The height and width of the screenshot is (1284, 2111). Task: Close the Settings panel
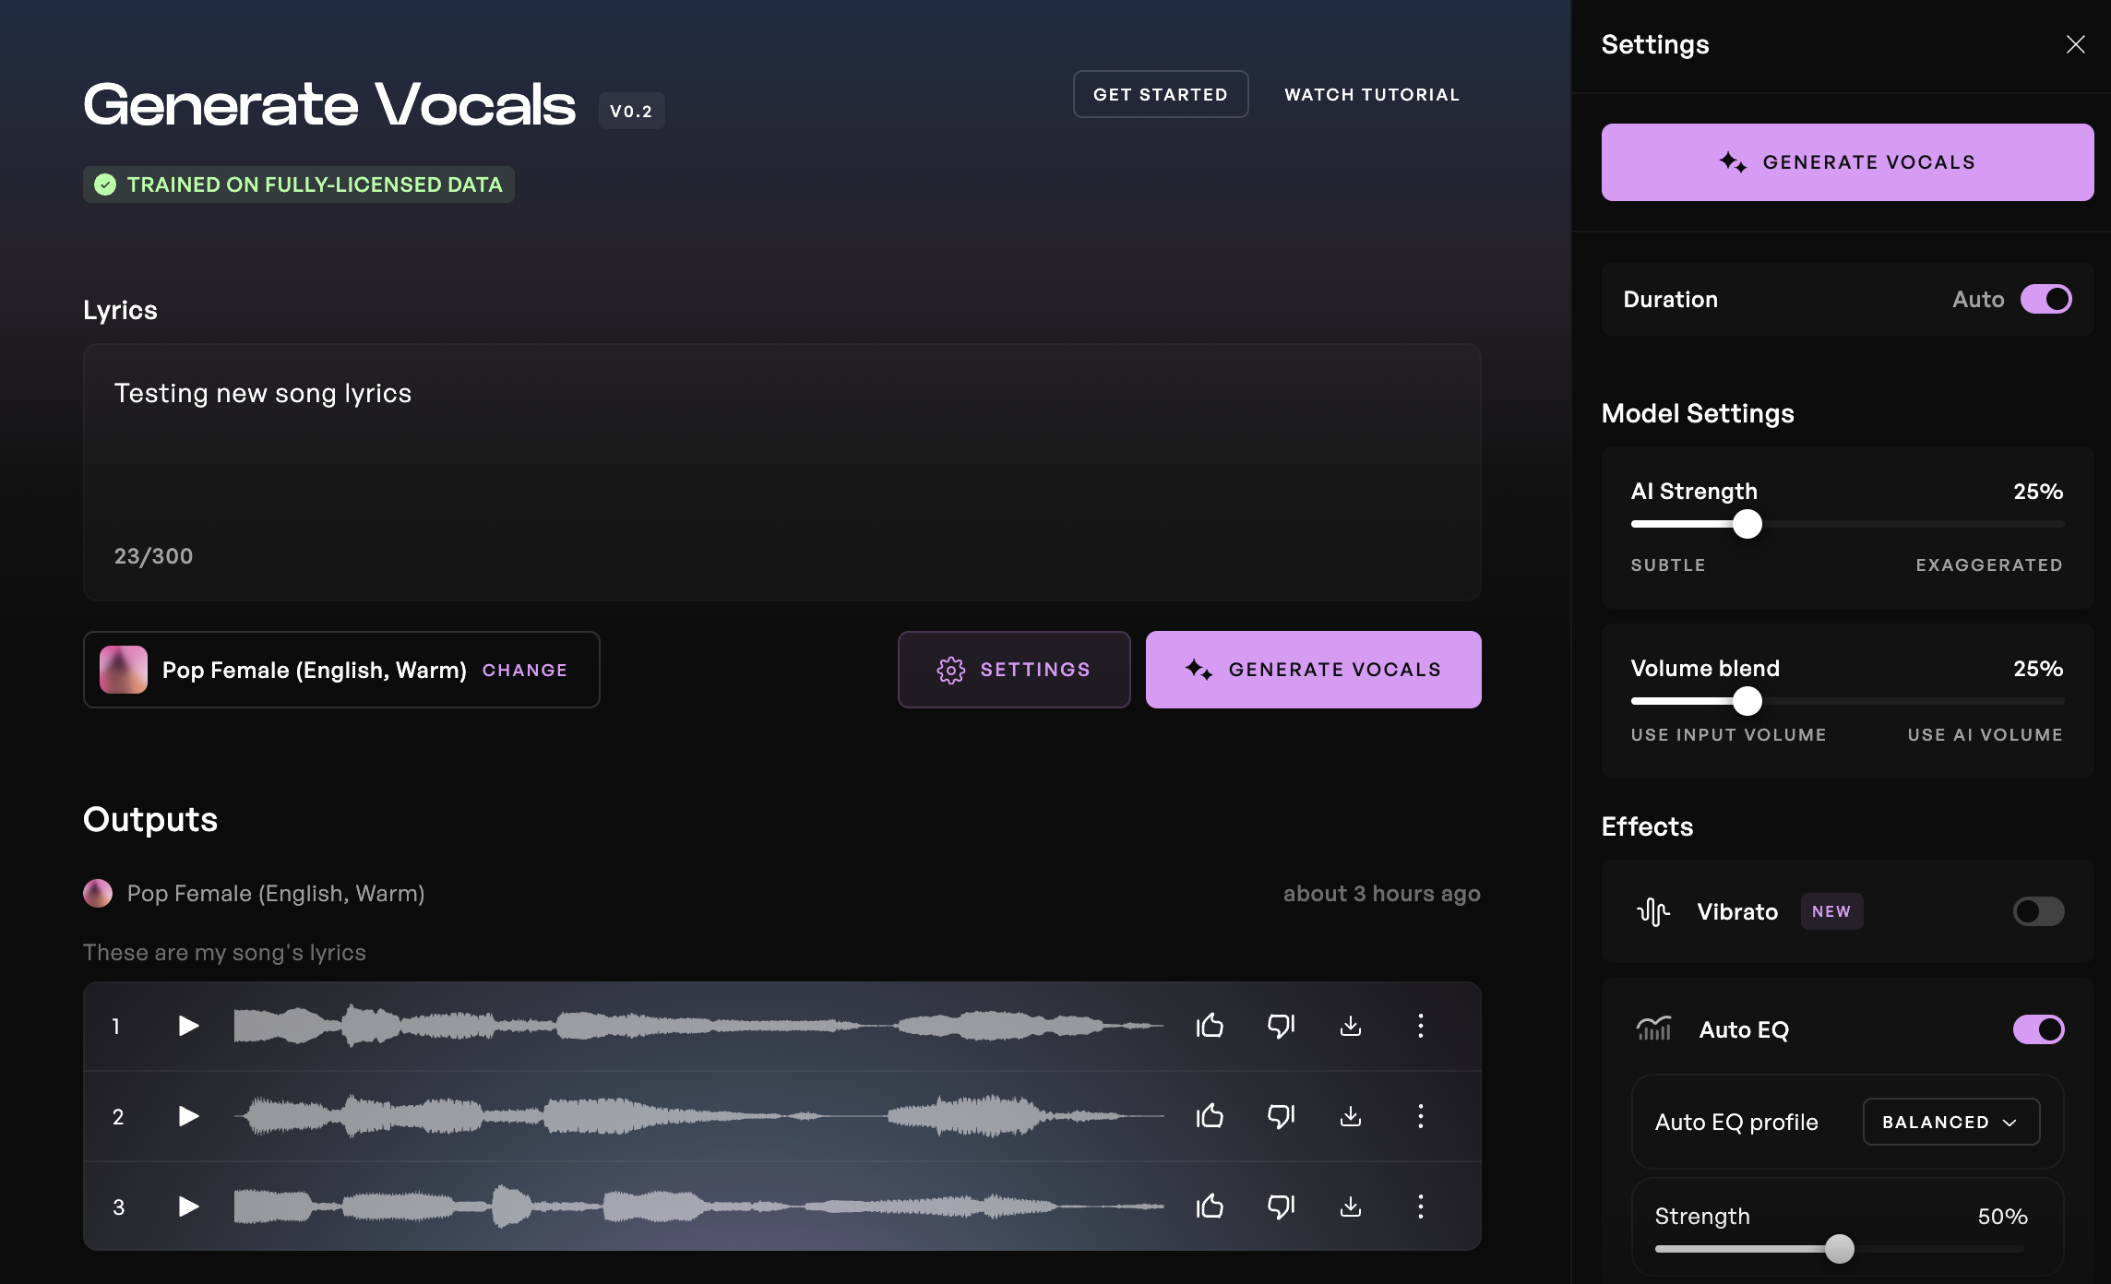click(2076, 44)
